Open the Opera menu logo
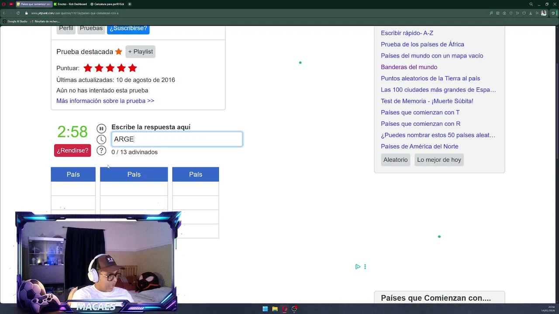 (3, 4)
